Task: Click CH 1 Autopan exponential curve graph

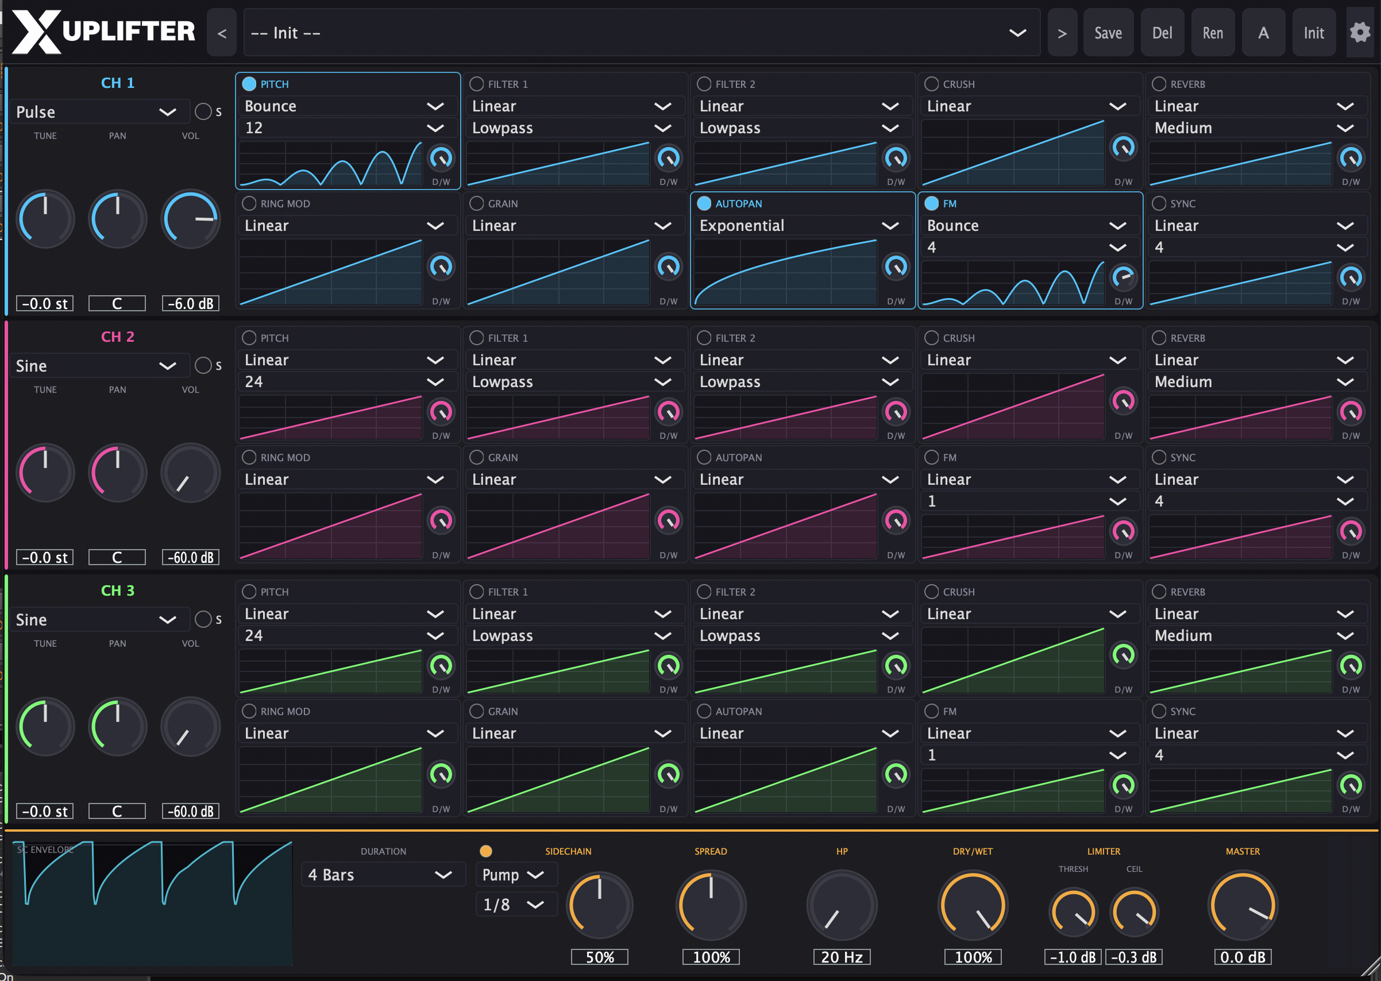Action: 785,272
